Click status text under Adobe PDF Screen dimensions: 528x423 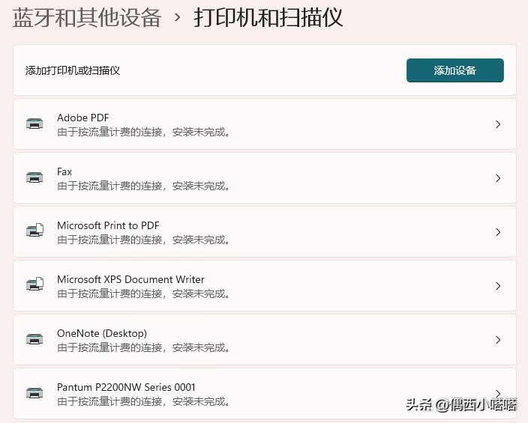[143, 133]
